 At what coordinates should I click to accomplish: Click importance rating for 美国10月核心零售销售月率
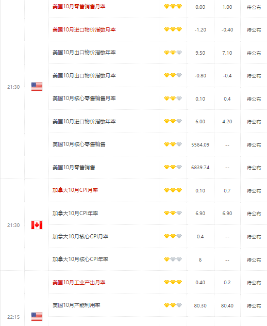click(x=173, y=99)
